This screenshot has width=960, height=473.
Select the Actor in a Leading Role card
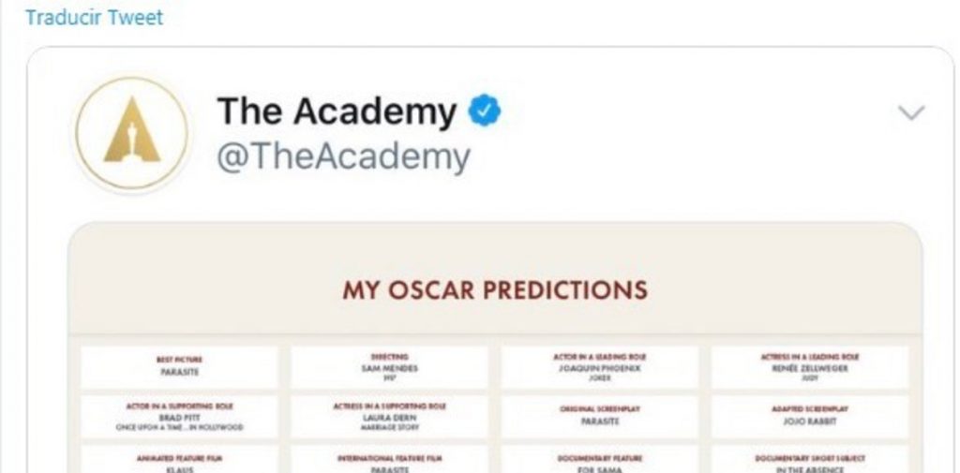[599, 366]
